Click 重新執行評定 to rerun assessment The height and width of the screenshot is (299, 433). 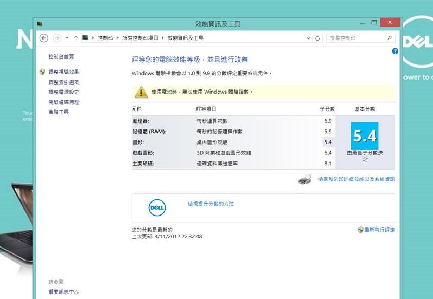pyautogui.click(x=379, y=230)
